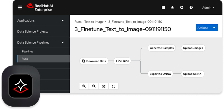
Task: Select the Download Data pipeline node
Action: click(x=94, y=61)
